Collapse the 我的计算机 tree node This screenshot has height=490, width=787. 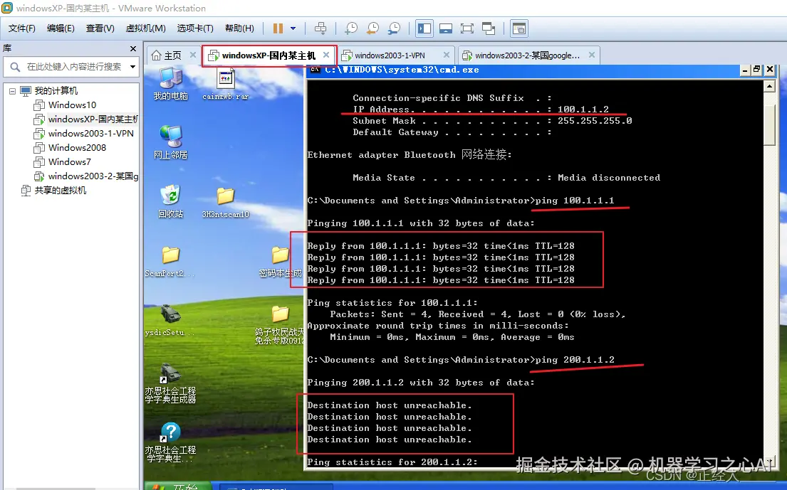click(x=12, y=91)
